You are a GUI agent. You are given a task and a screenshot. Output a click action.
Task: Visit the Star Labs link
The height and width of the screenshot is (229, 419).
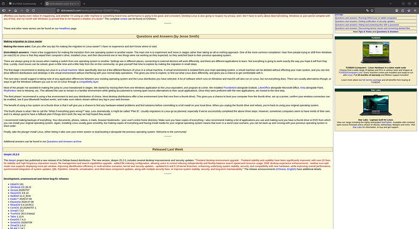pyautogui.click(x=357, y=127)
